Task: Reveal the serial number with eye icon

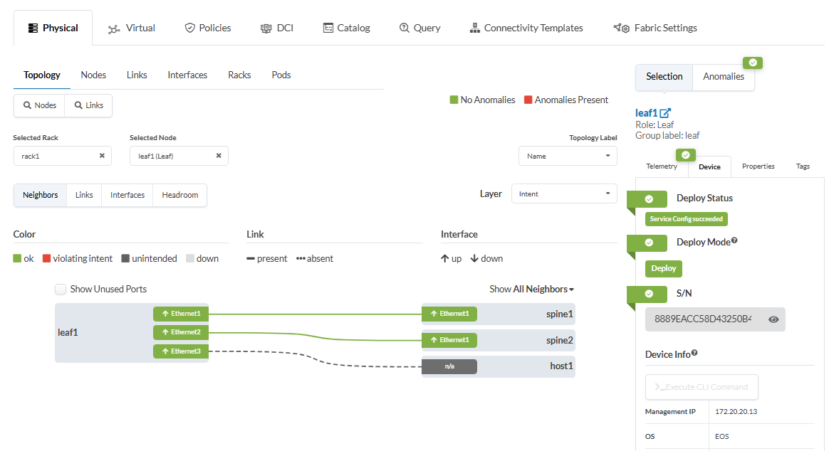Action: 773,320
